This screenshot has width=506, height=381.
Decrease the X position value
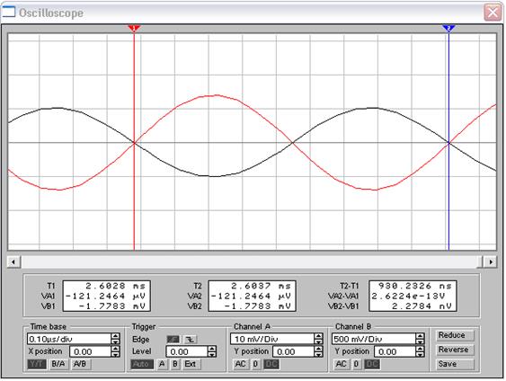(x=115, y=355)
